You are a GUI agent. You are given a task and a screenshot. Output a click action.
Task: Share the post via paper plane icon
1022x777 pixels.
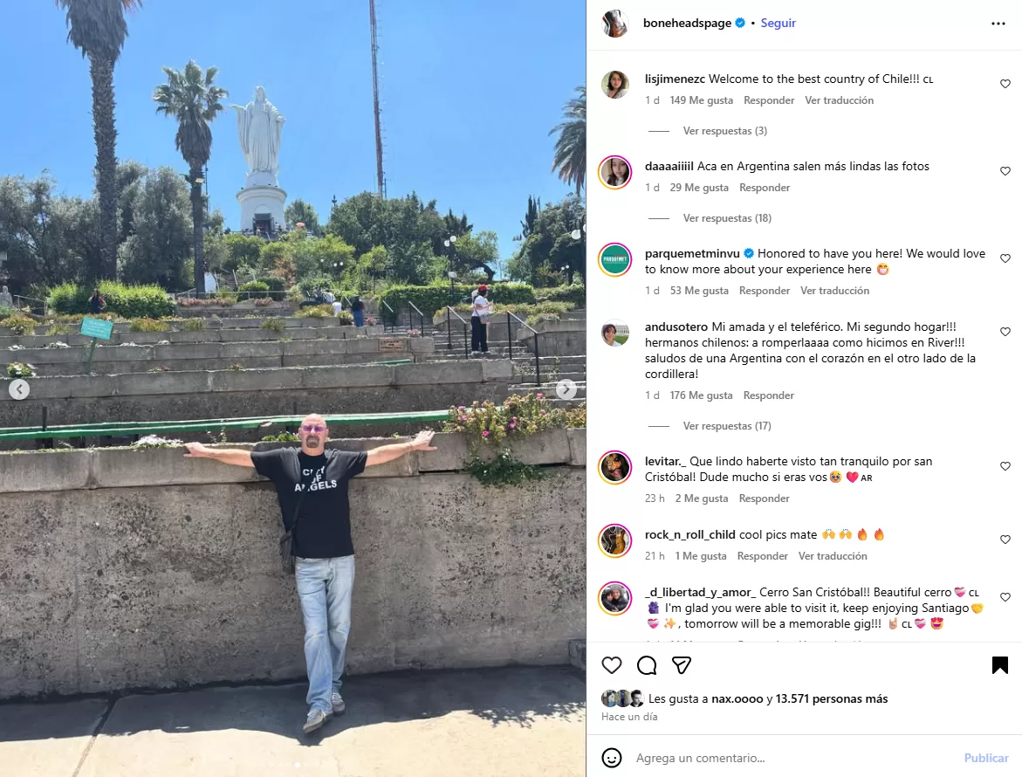681,665
